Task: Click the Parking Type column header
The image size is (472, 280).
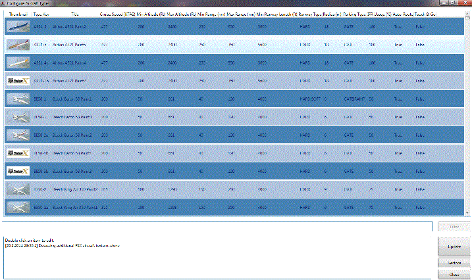Action: (x=354, y=13)
